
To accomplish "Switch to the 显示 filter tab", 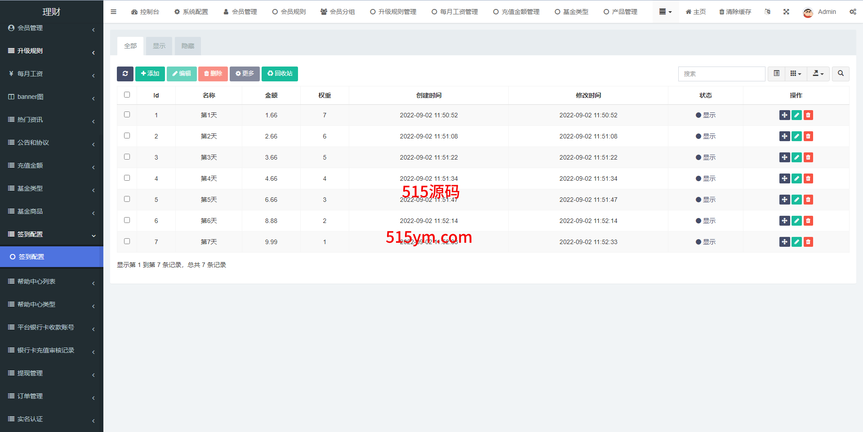I will coord(159,46).
